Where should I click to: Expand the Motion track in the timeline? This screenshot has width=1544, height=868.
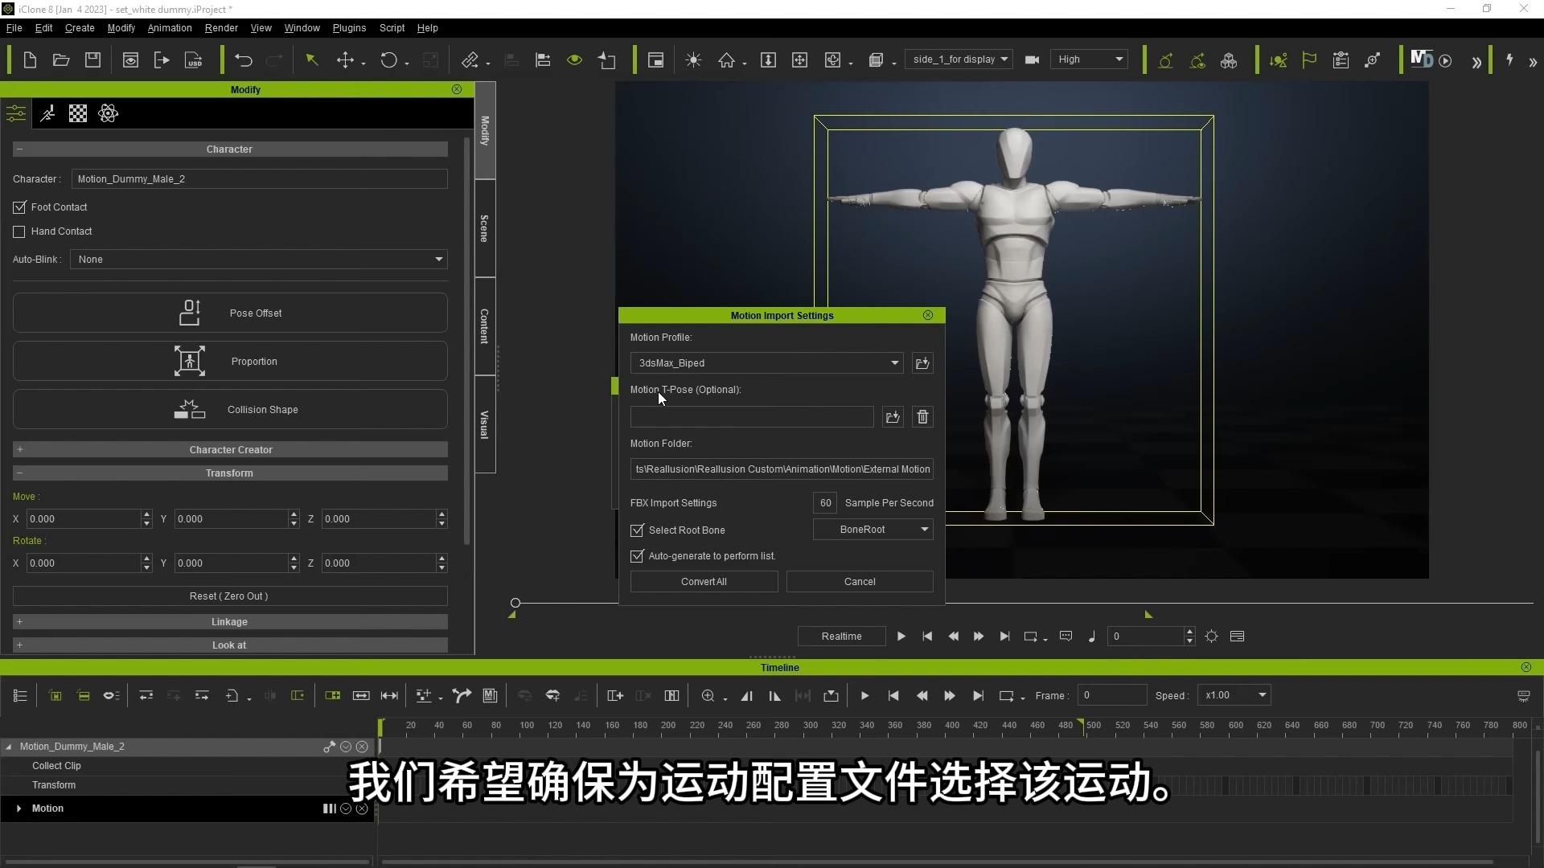pyautogui.click(x=18, y=809)
